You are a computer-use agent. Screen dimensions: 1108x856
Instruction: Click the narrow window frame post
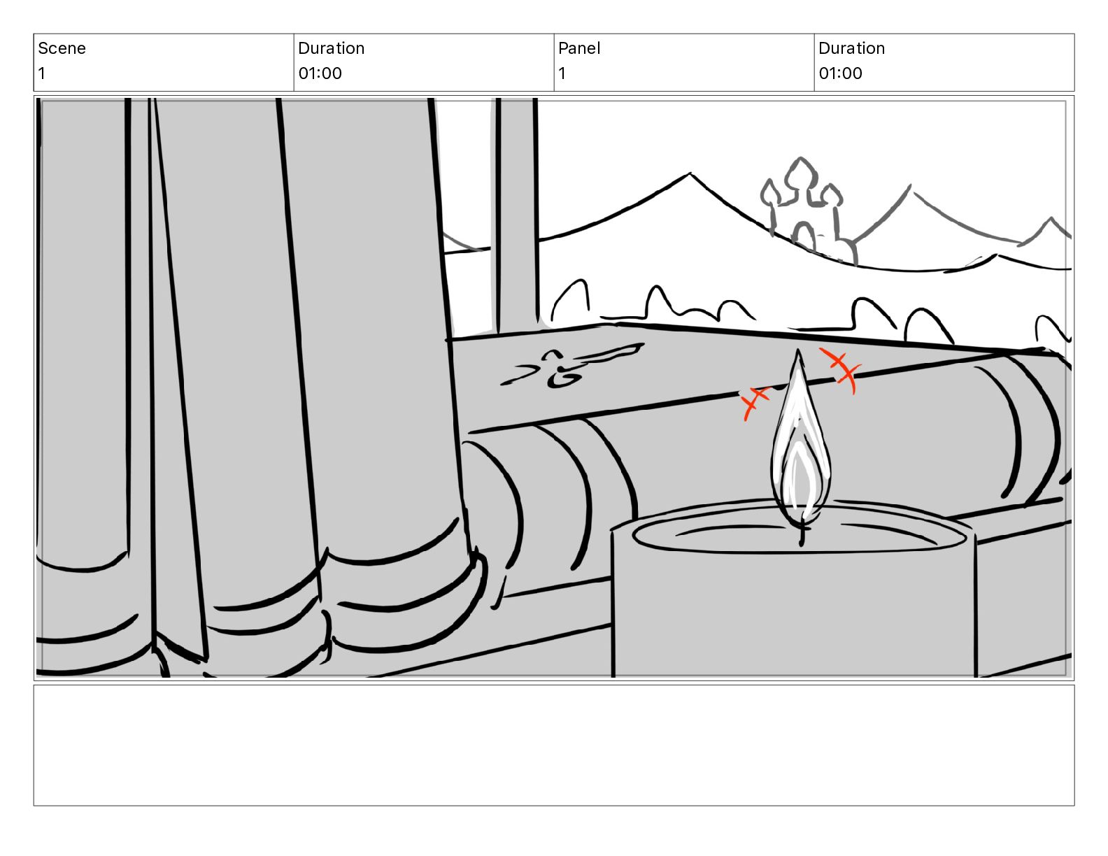point(516,215)
